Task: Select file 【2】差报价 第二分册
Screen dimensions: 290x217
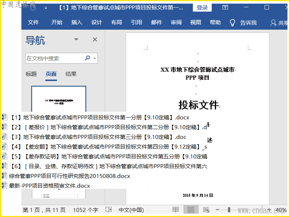Action: coord(108,127)
